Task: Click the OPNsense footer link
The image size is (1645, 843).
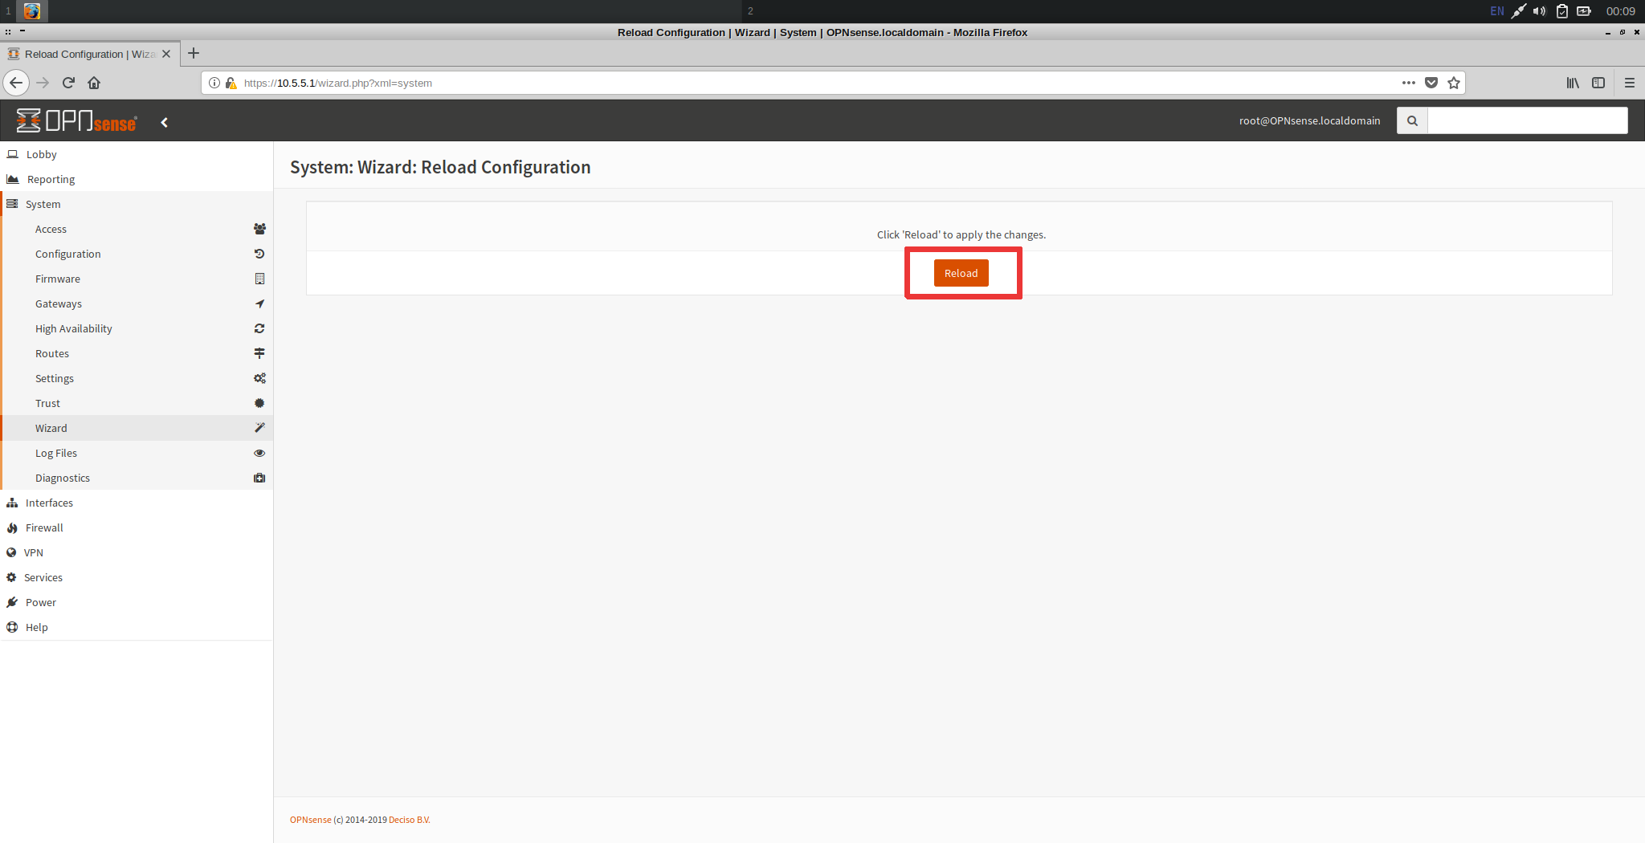Action: (x=310, y=820)
